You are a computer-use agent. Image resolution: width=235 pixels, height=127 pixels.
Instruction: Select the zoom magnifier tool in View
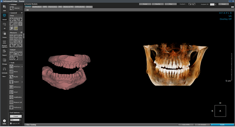pyautogui.click(x=16, y=19)
